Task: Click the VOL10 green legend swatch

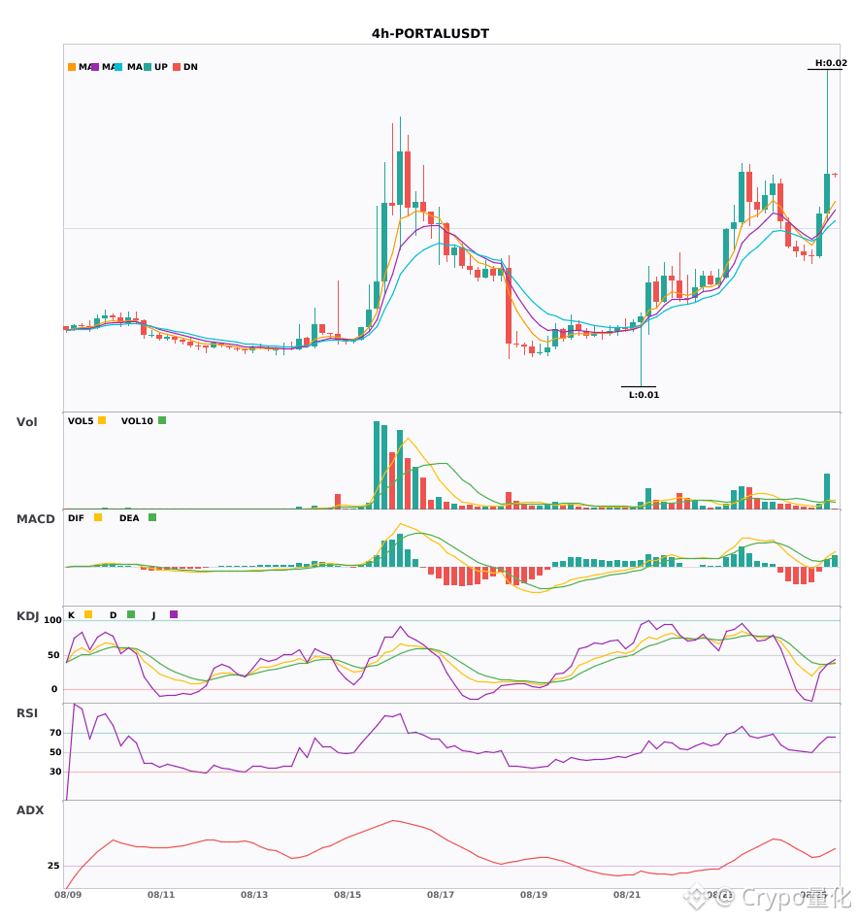Action: click(162, 420)
